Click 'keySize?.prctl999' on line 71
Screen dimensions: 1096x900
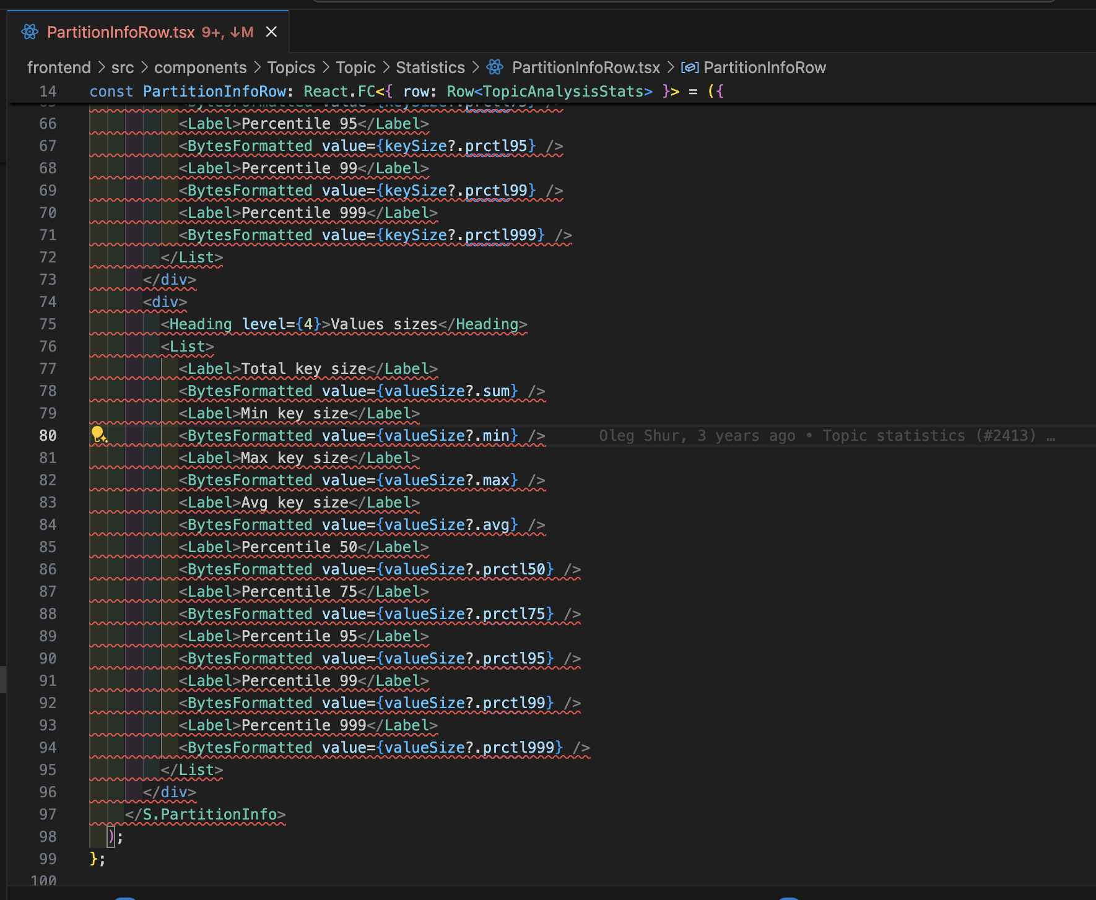(x=460, y=235)
